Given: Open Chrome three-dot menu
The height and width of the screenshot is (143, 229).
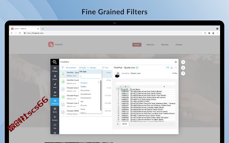Looking at the screenshot, I should pyautogui.click(x=217, y=33).
